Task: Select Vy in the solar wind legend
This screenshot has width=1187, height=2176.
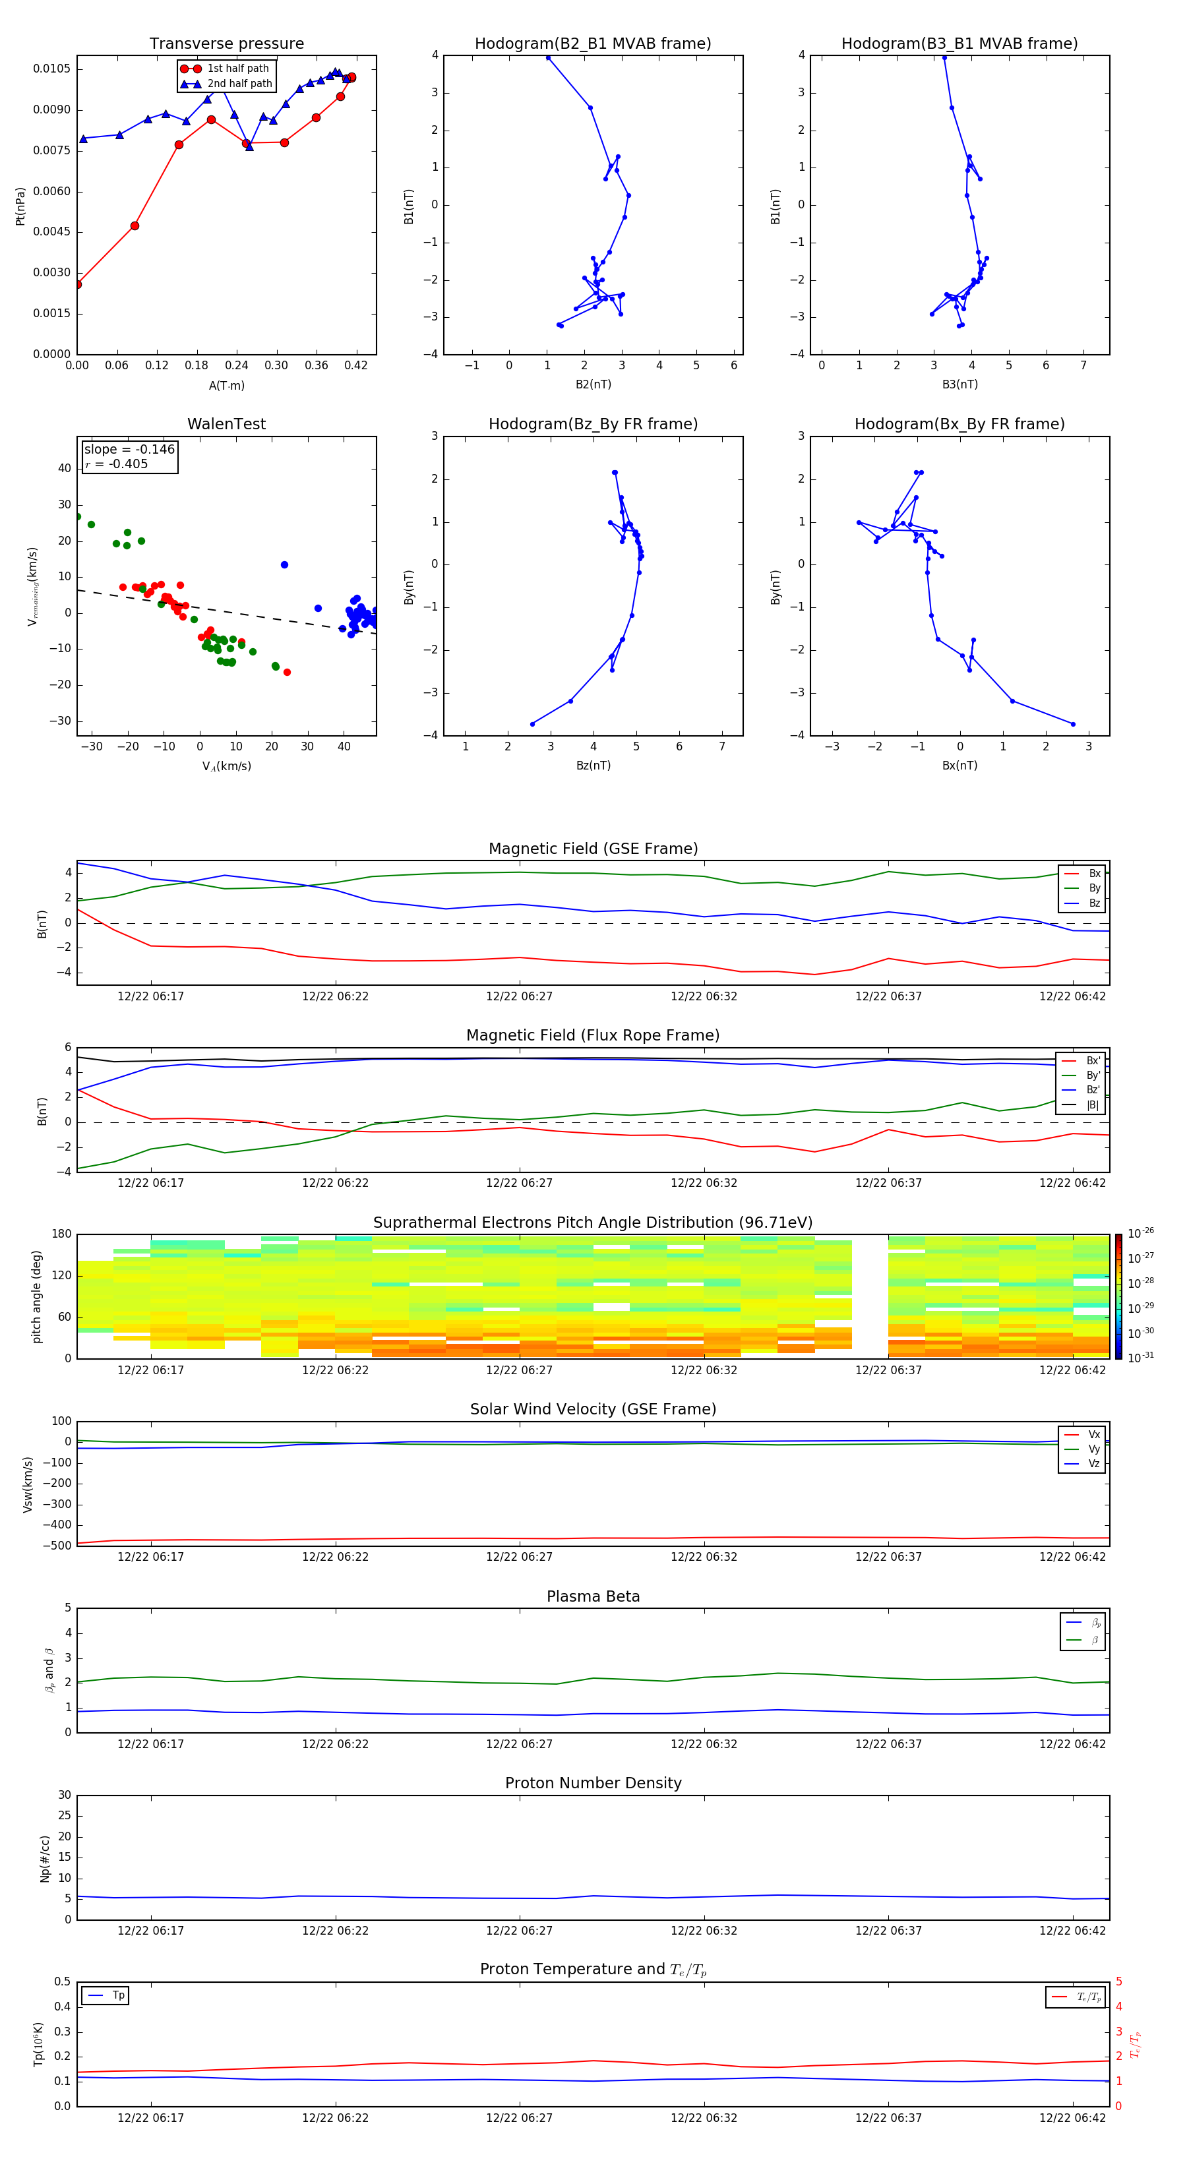Action: pos(1082,1449)
